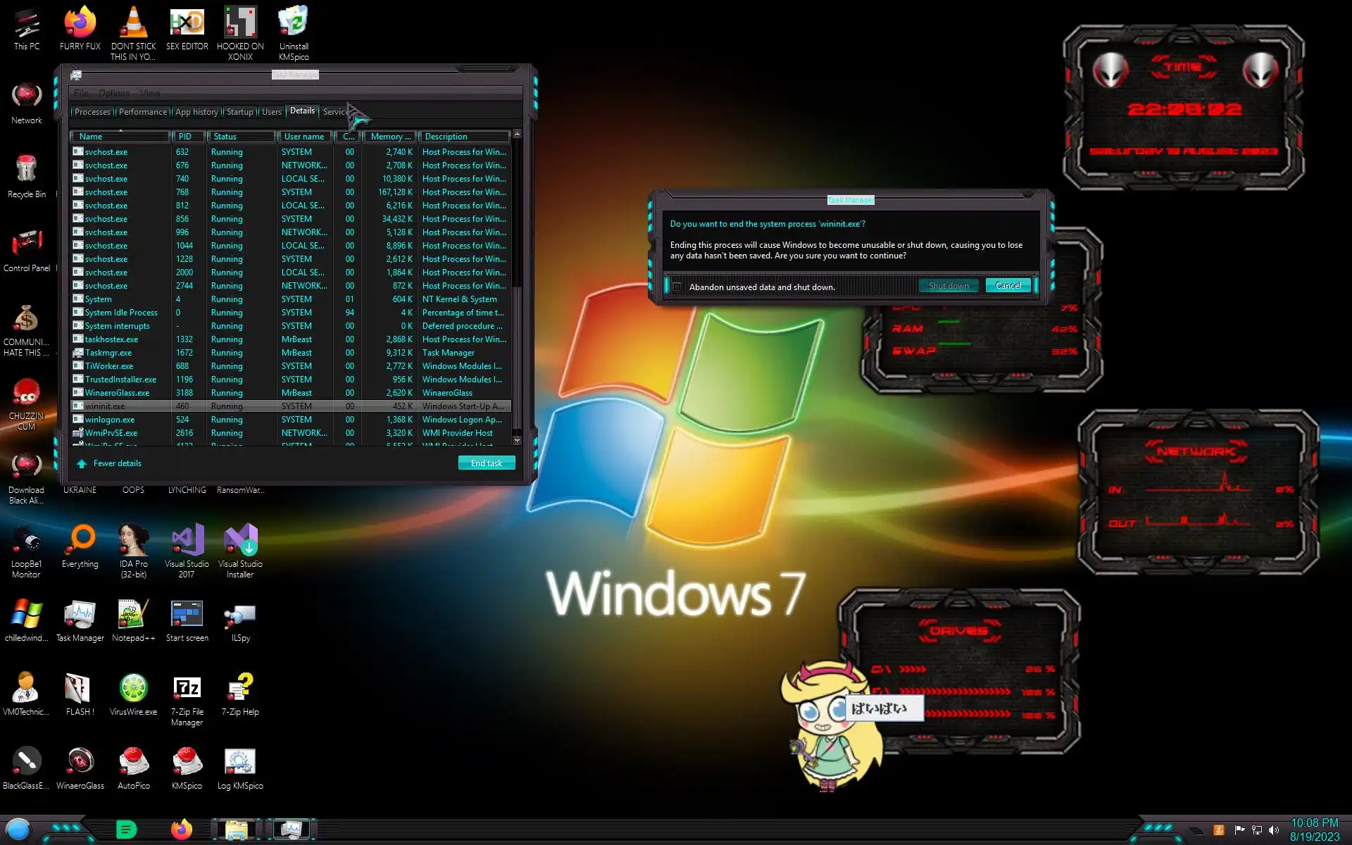Screen dimensions: 1352x845
Task: Click Cancel in the wininit.exe dialog
Action: pos(1008,286)
